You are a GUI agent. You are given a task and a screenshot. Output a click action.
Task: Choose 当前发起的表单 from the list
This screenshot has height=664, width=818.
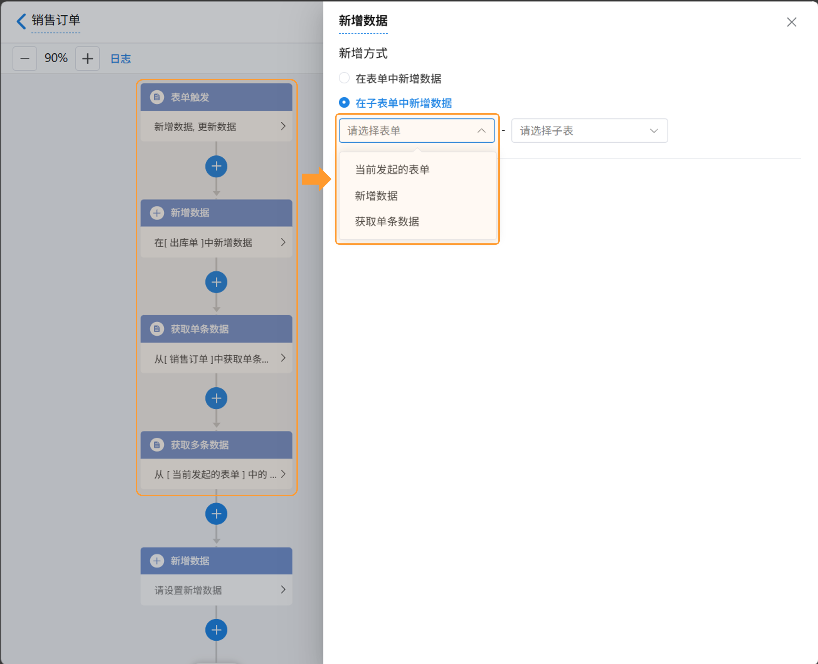392,169
